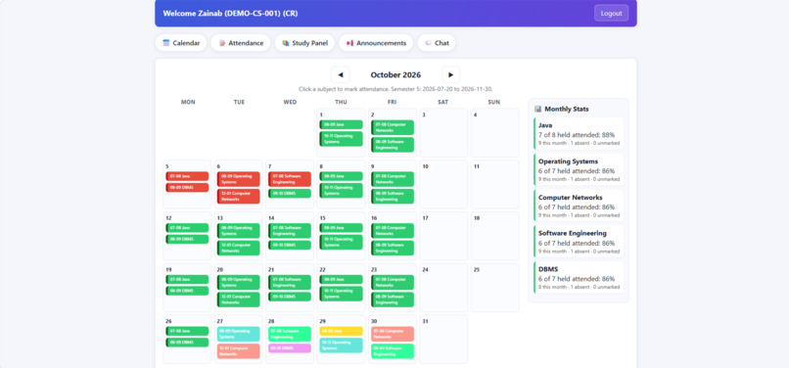Click the absent Java class on October 5

187,176
